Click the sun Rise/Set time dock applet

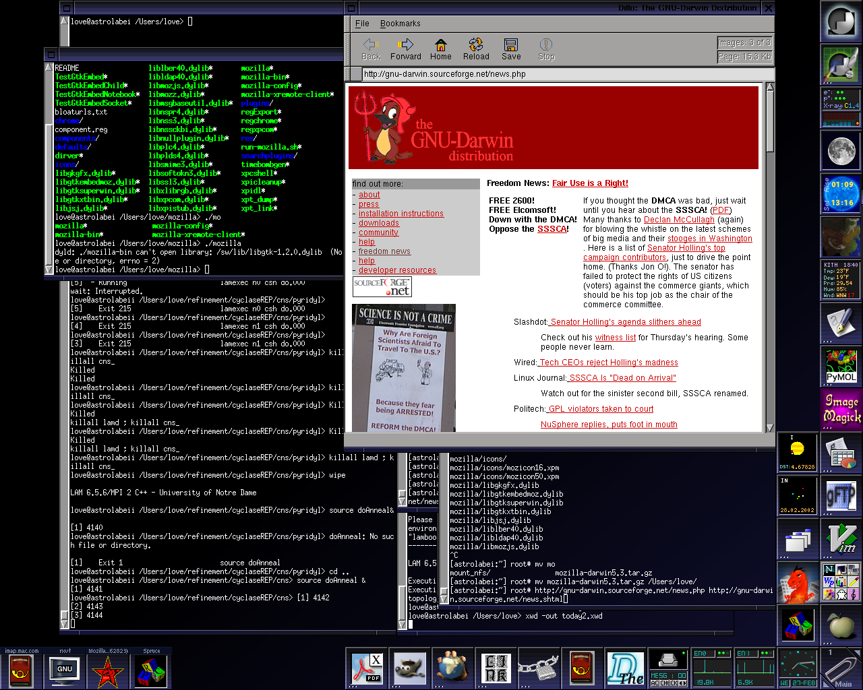coord(841,194)
